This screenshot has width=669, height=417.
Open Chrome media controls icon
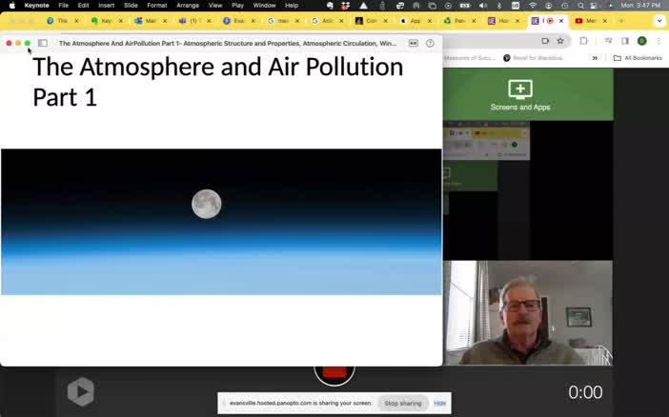tap(607, 41)
